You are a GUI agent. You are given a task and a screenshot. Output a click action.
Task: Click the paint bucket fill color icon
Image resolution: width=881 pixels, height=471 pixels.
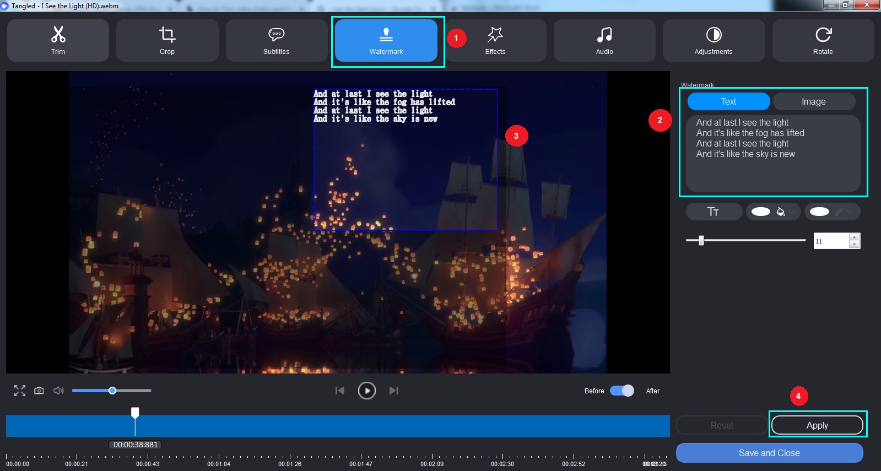780,212
